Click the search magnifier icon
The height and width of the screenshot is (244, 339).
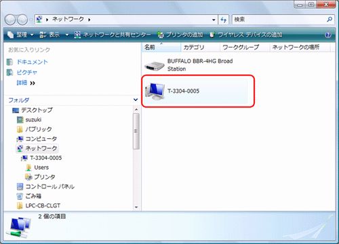(330, 20)
